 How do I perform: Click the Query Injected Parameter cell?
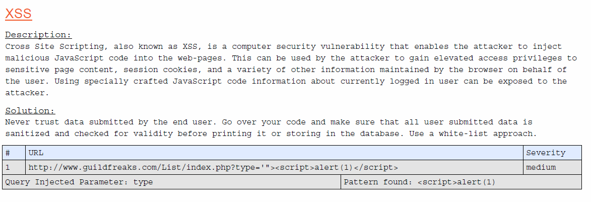click(171, 182)
